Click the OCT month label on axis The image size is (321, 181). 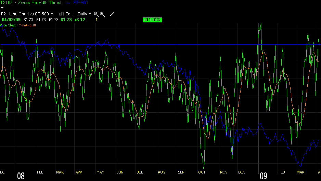[x=202, y=172]
